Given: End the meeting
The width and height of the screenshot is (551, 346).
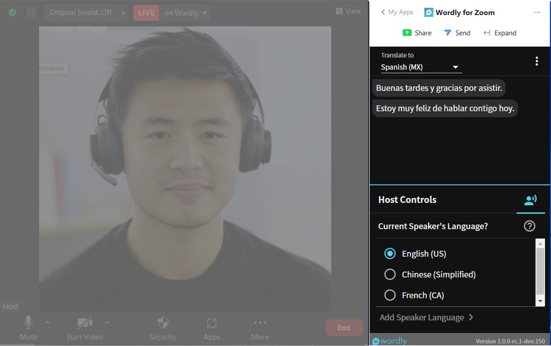Looking at the screenshot, I should click(344, 328).
